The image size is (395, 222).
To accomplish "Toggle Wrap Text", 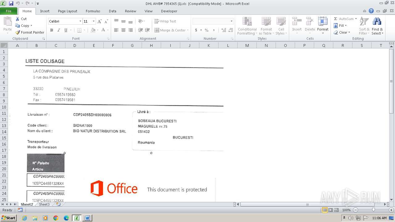I will point(165,21).
